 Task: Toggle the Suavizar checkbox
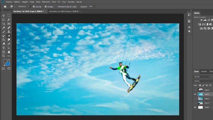point(34,6)
